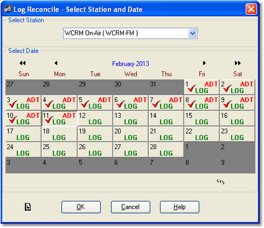The height and width of the screenshot is (228, 264).
Task: Go to previous month with left arrow
Action: pyautogui.click(x=56, y=63)
